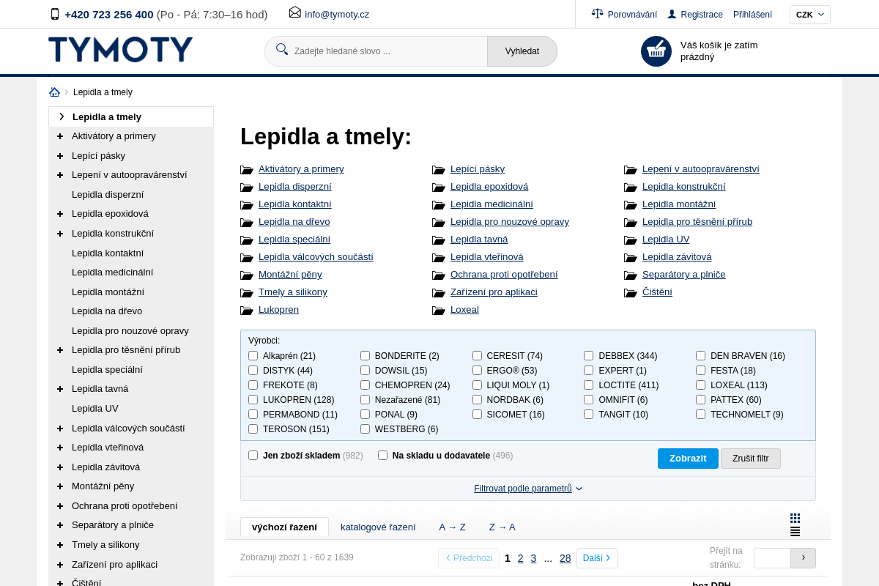This screenshot has width=879, height=586.
Task: Tick the LOCTITE (411) checkbox
Action: [589, 385]
